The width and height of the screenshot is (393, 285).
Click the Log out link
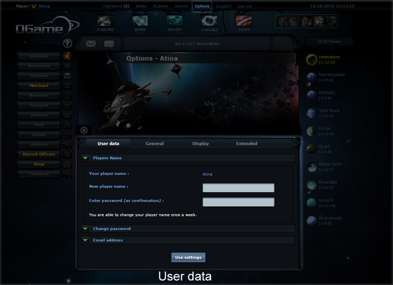tap(244, 6)
